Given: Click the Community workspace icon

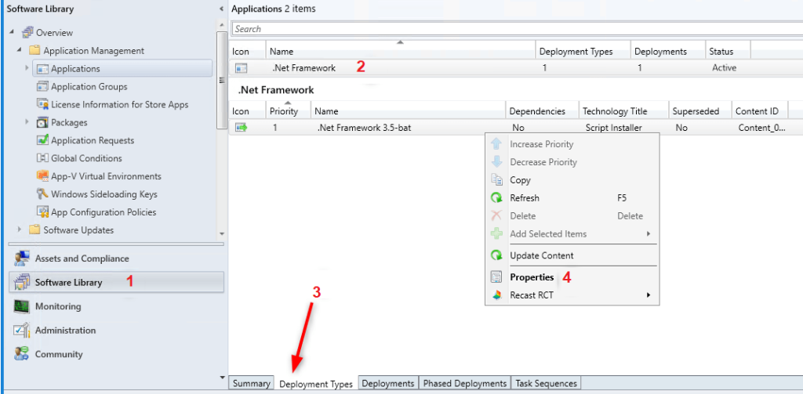Looking at the screenshot, I should point(22,354).
